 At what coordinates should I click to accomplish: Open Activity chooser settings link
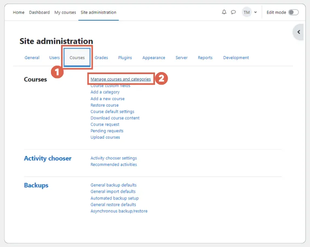coord(114,158)
